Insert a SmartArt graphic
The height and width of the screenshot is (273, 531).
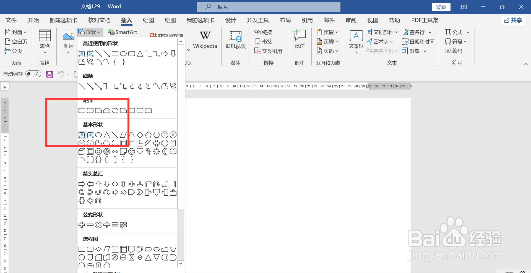tap(123, 32)
